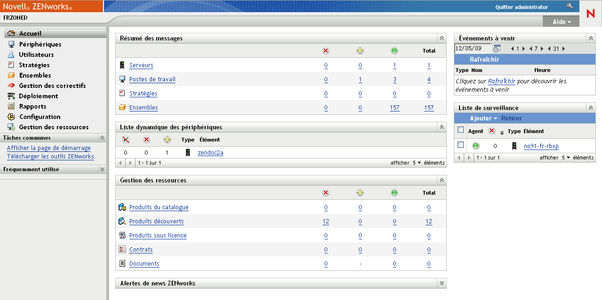Open the calendar picker in Événements à venir

click(497, 48)
